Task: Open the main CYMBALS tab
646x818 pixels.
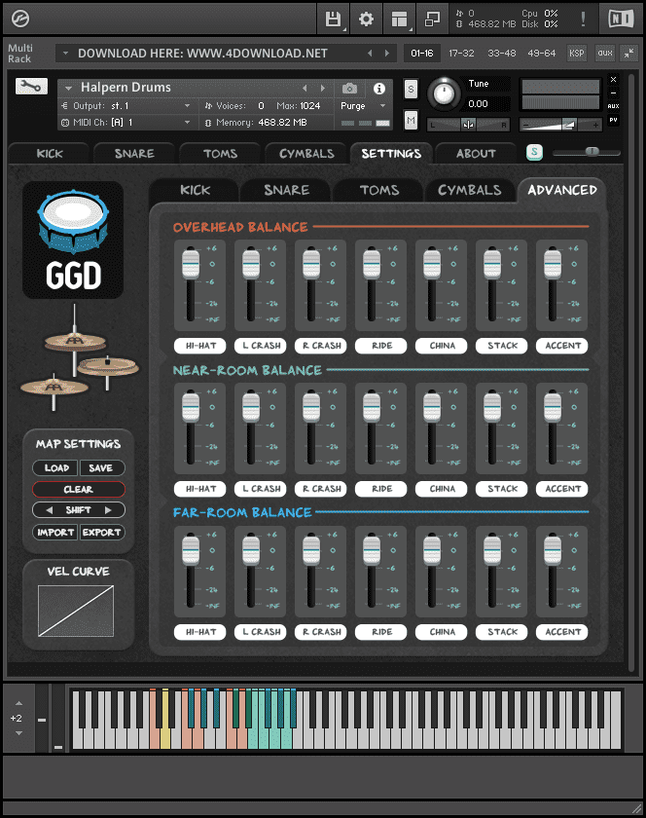Action: point(306,154)
